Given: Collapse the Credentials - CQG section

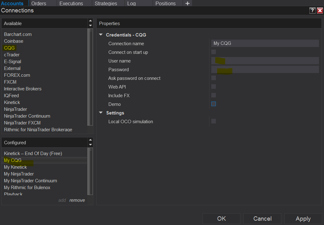Looking at the screenshot, I should pos(101,35).
